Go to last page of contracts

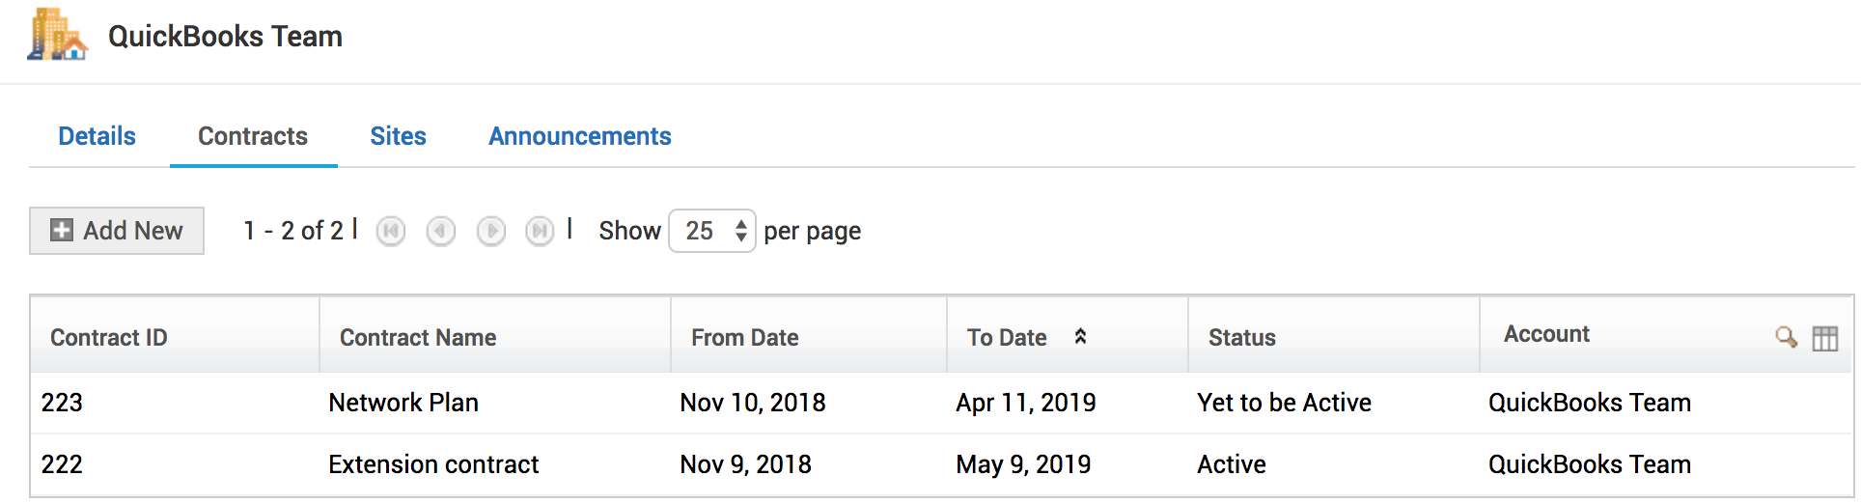coord(540,232)
